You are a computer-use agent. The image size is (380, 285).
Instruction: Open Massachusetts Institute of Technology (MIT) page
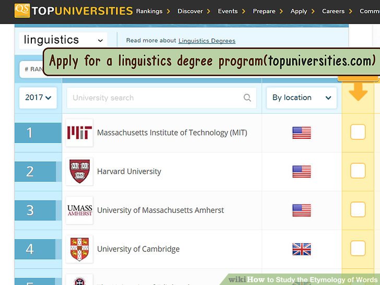click(172, 133)
